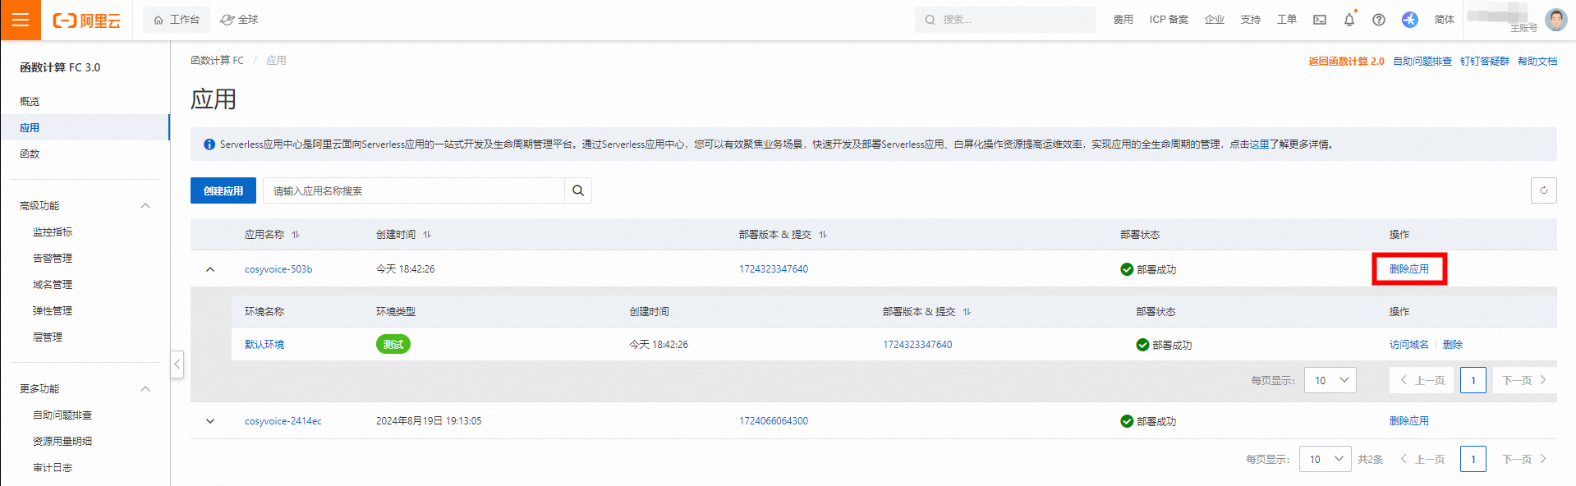Sort by top 部署版本 & 提交 column
Image resolution: width=1576 pixels, height=486 pixels.
823,235
